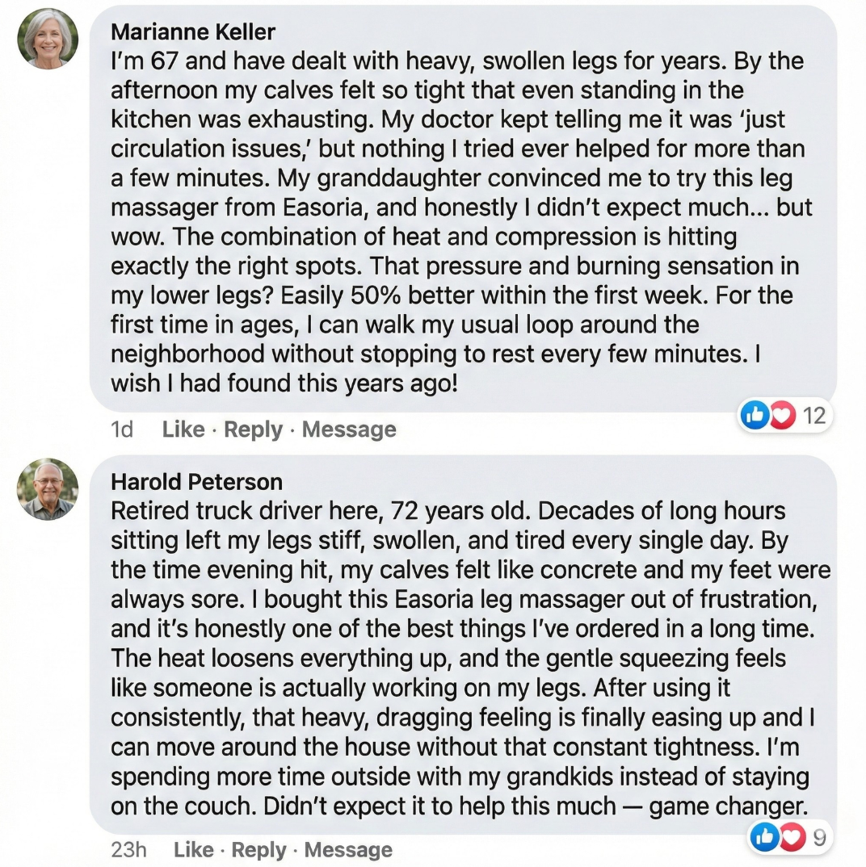The image size is (866, 867).
Task: Click the red heart reaction on Harold's comment
Action: [790, 838]
